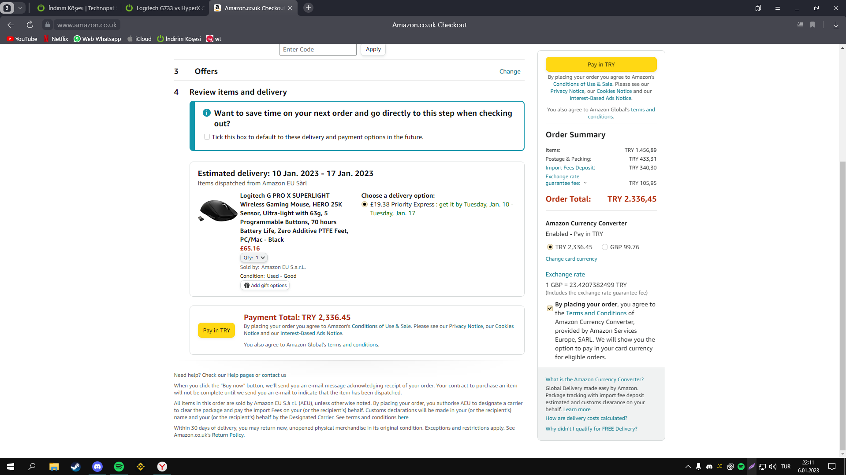Reload the Amazon checkout page
This screenshot has height=475, width=846.
[x=30, y=25]
